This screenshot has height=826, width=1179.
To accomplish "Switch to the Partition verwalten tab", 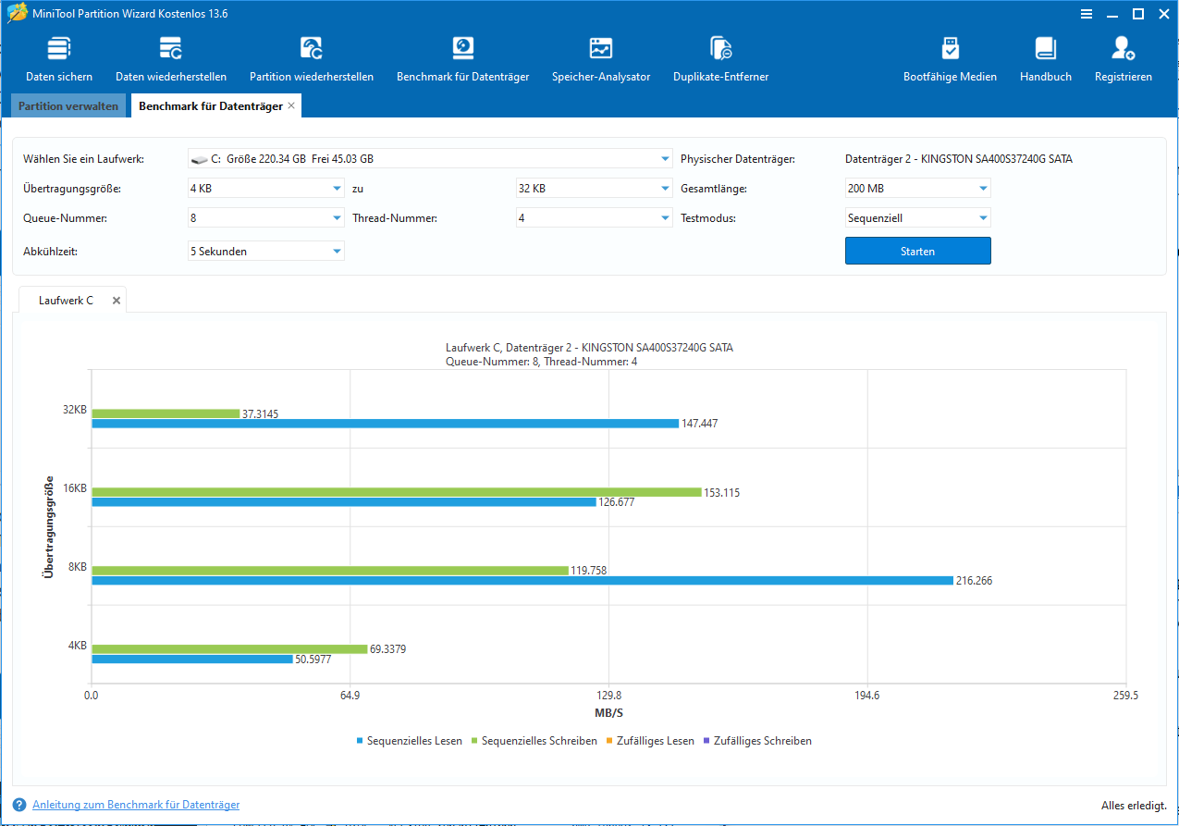I will 68,106.
